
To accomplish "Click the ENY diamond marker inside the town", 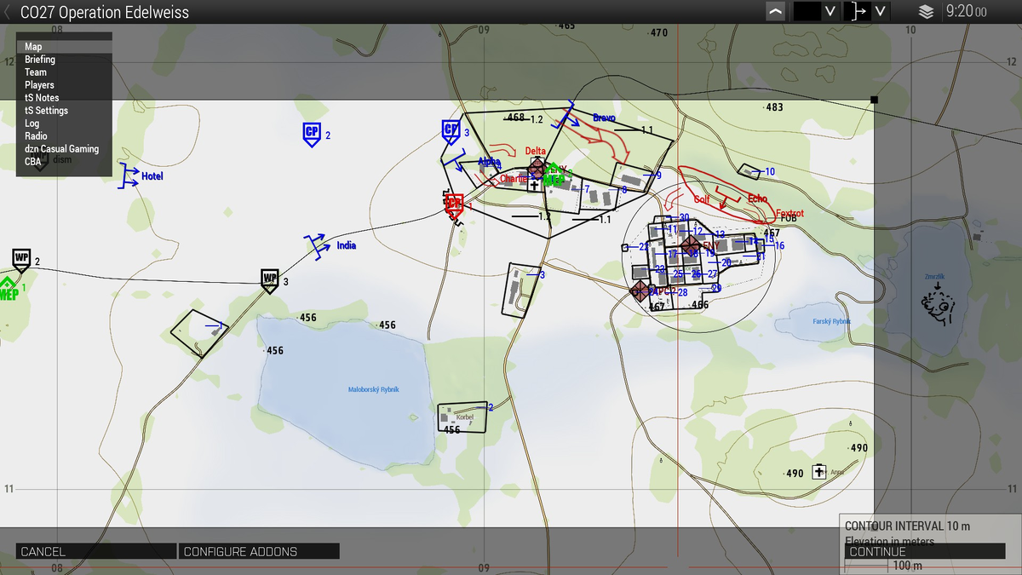I will coord(690,244).
